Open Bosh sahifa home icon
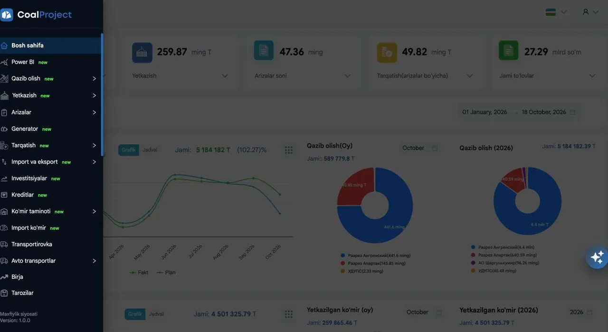This screenshot has height=332, width=608. point(4,46)
